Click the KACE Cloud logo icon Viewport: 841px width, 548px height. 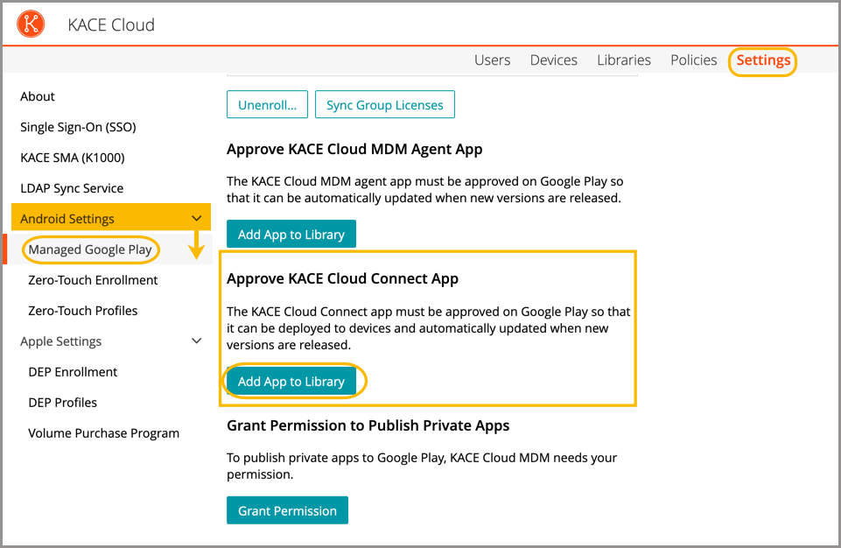click(x=31, y=24)
